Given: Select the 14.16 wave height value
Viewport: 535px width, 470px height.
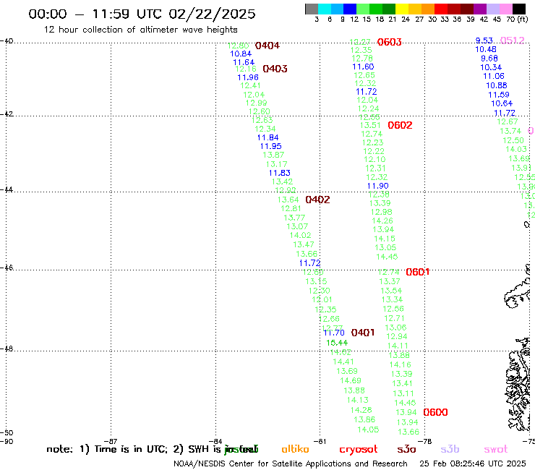Looking at the screenshot, I should tap(401, 365).
